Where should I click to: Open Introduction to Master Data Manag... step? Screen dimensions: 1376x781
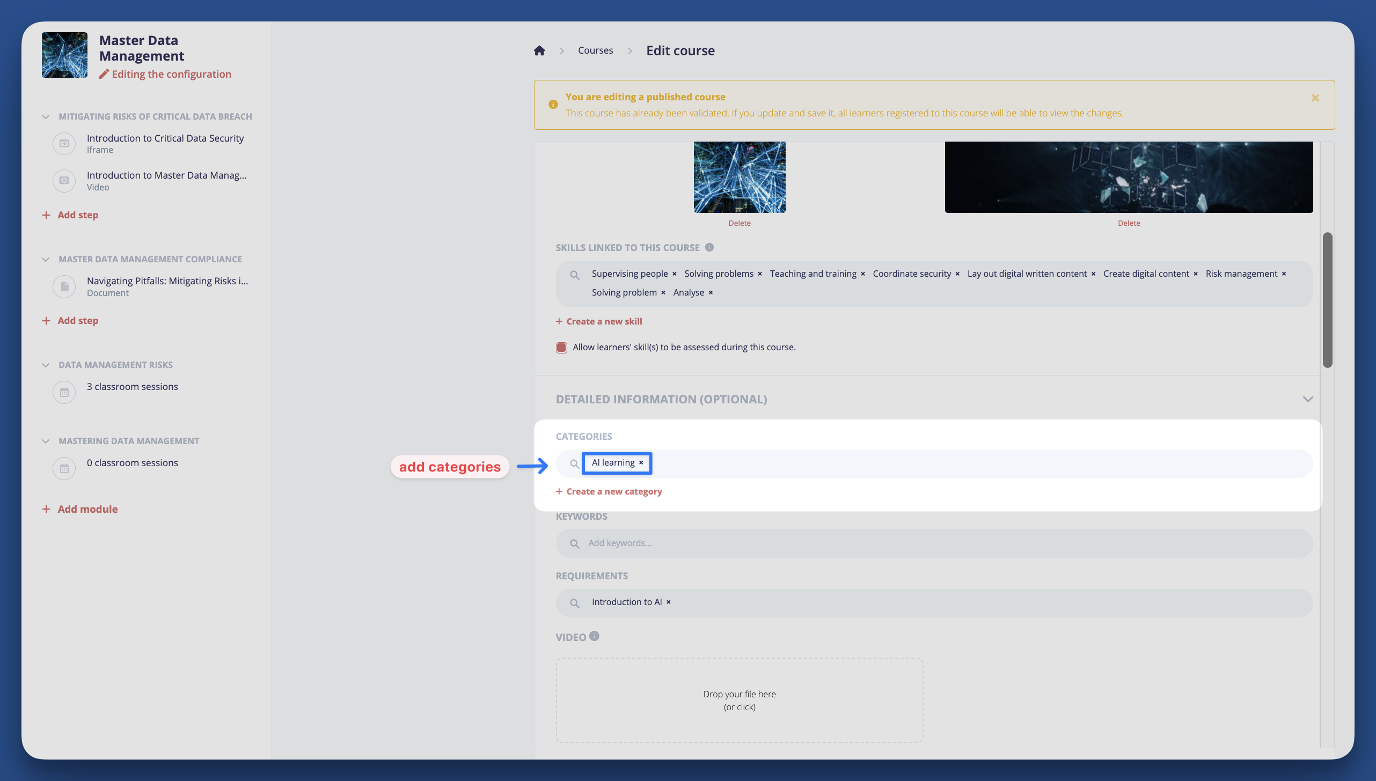point(167,175)
